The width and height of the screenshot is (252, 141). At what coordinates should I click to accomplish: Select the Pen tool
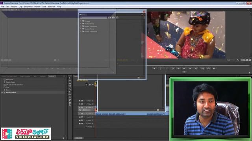pos(70,100)
